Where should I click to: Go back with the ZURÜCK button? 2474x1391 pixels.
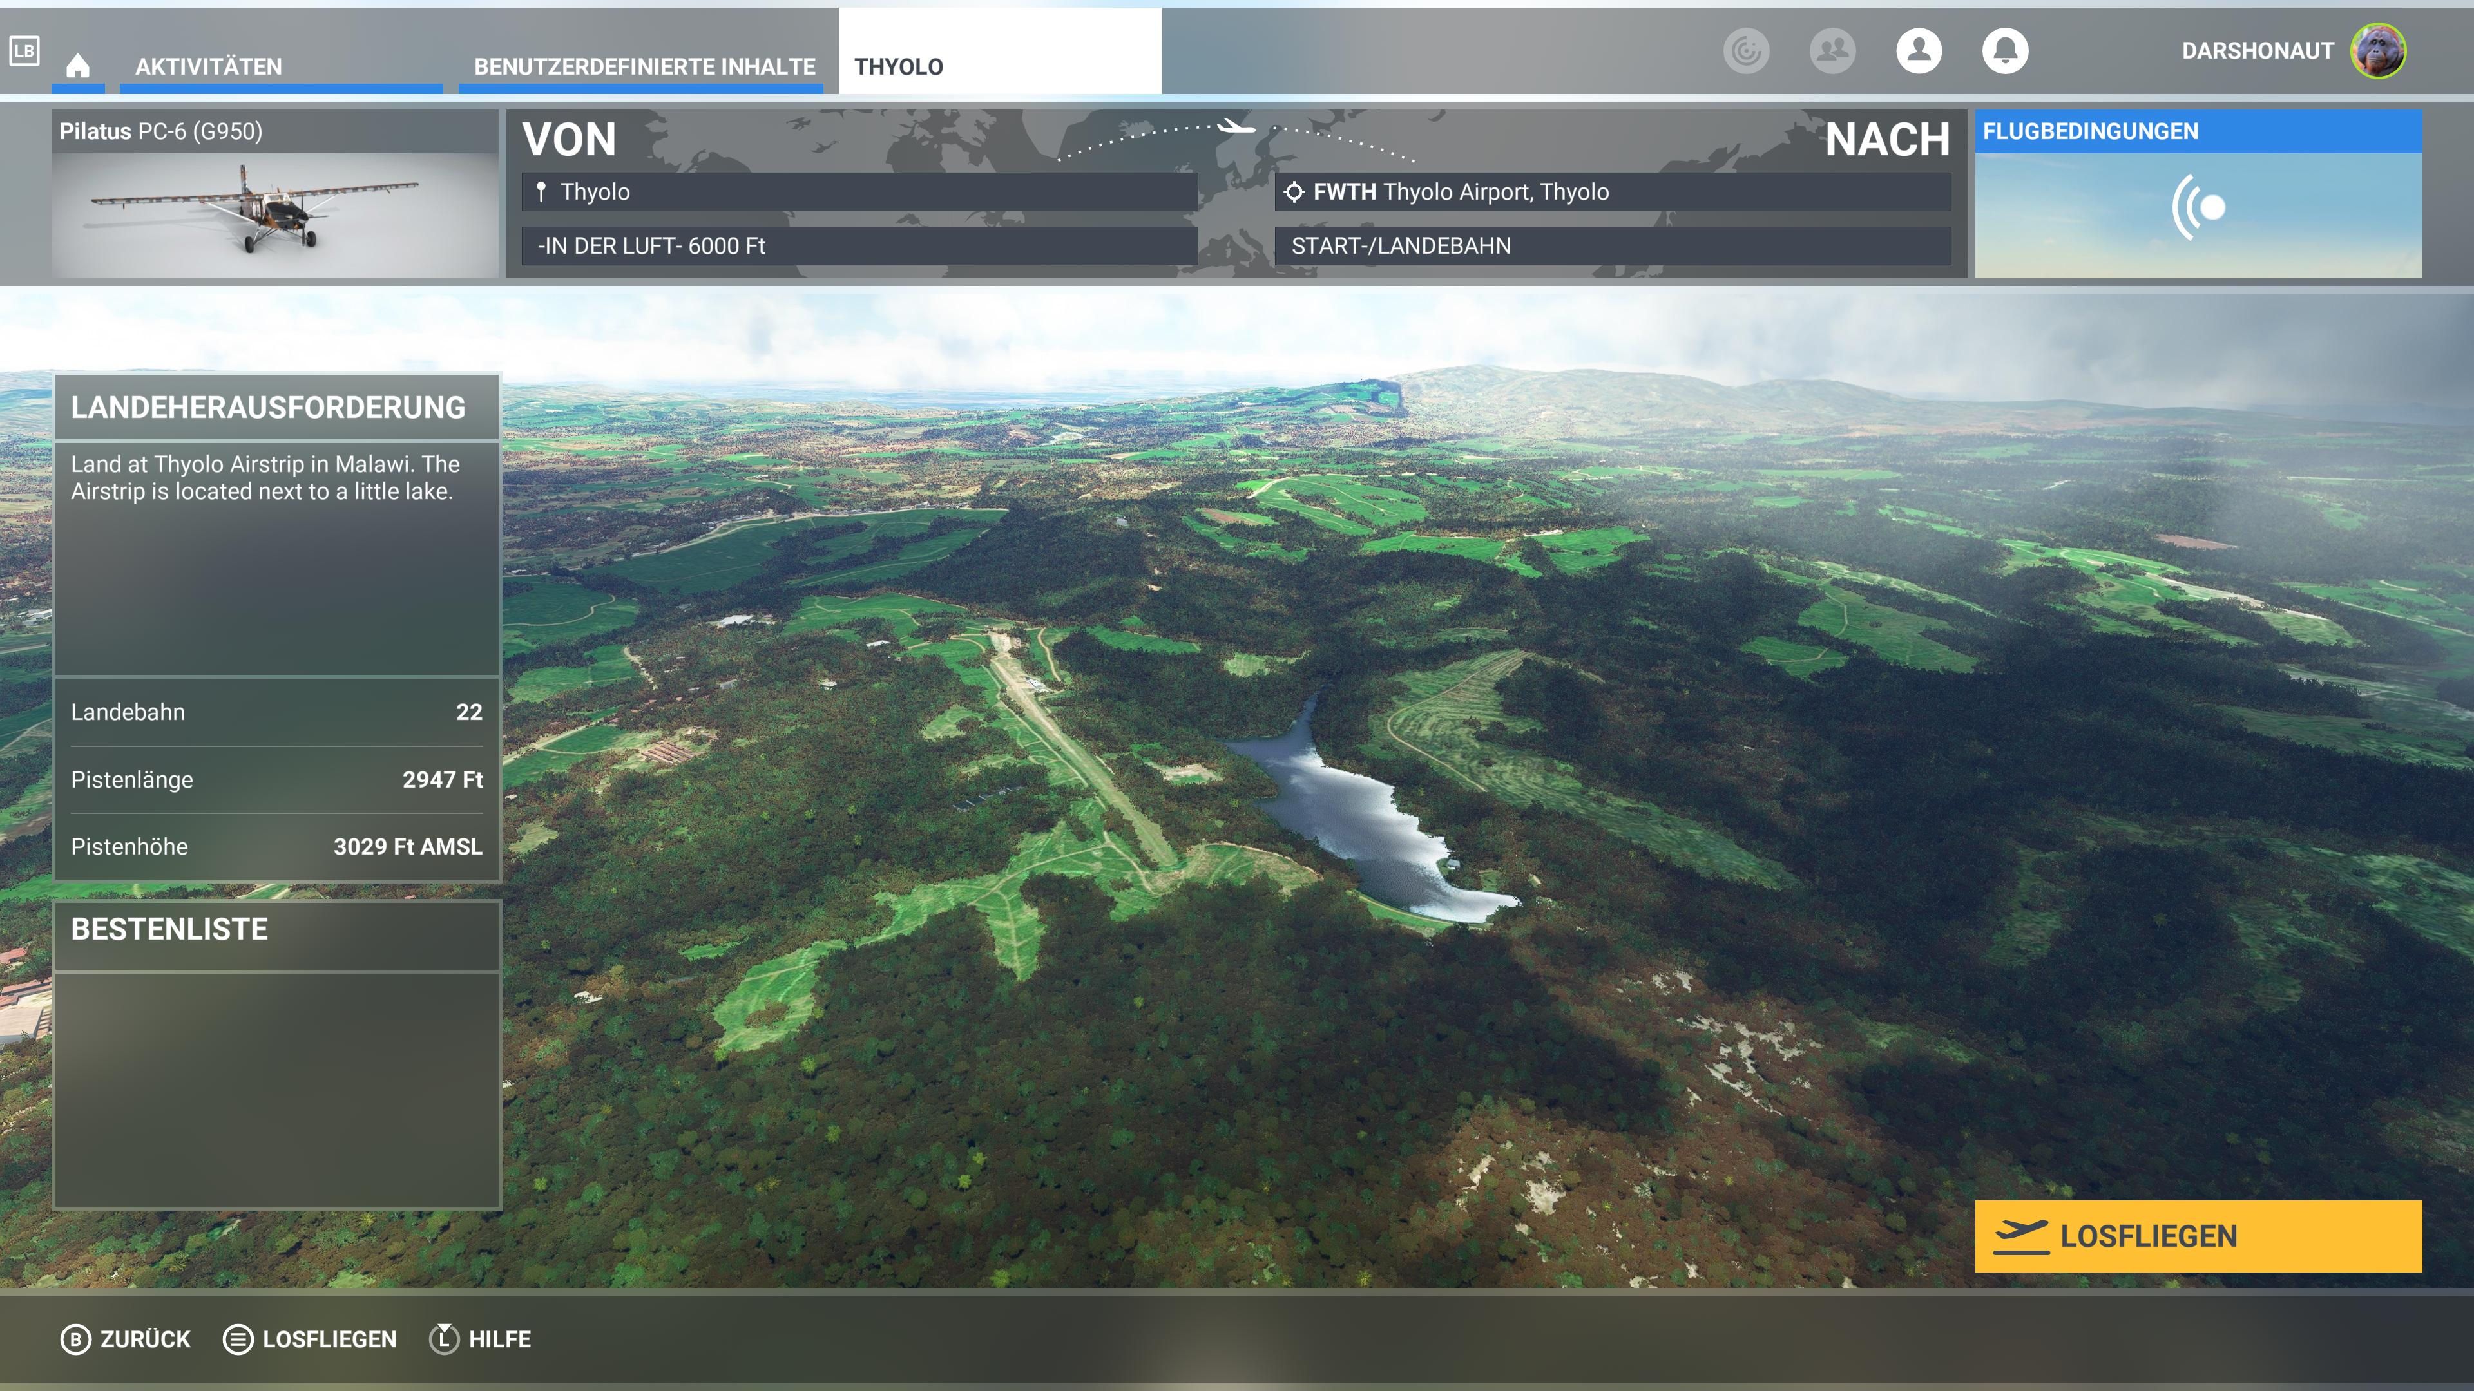126,1339
